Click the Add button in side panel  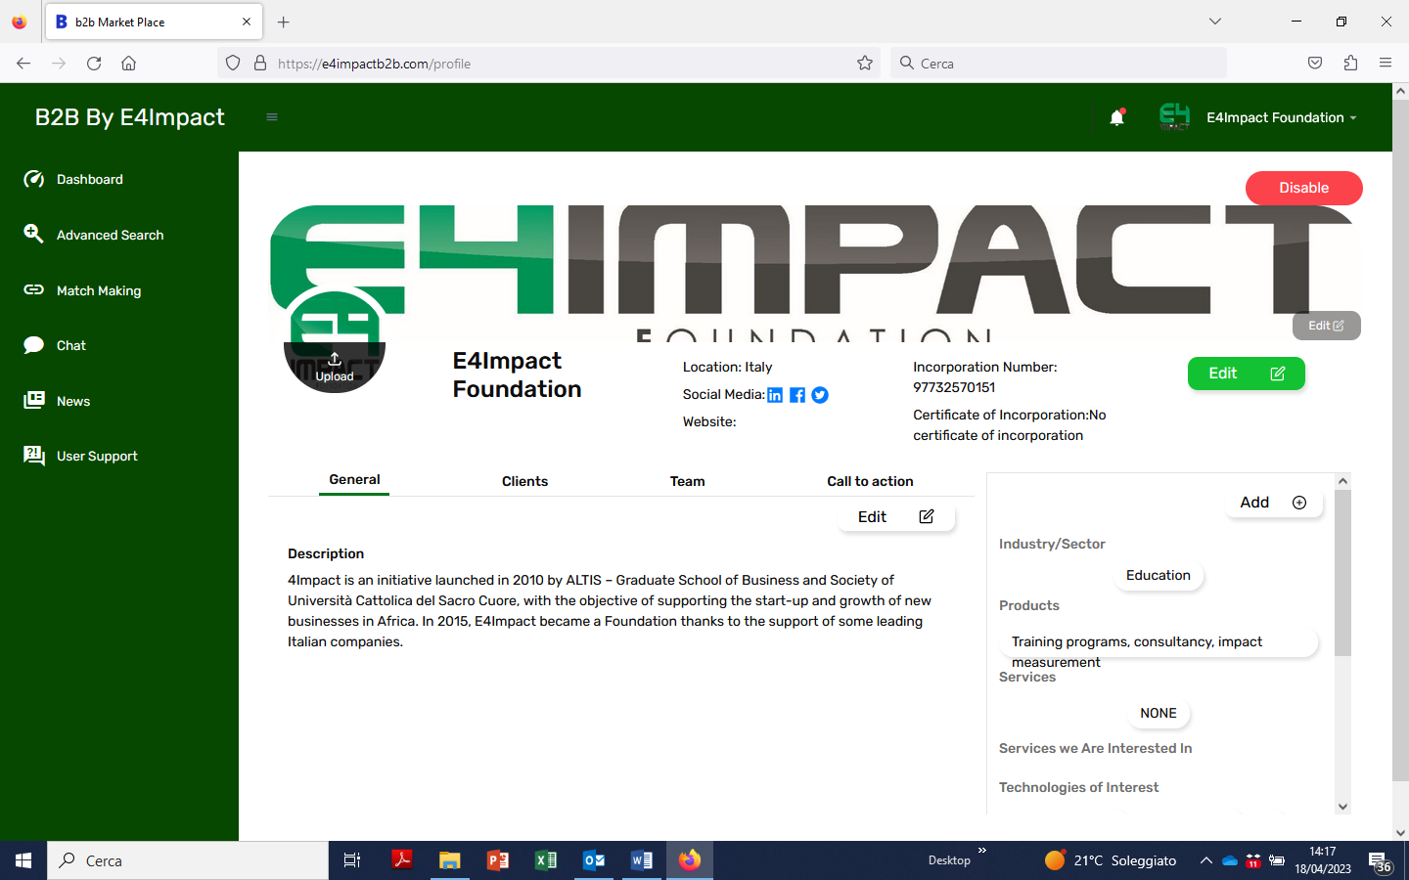coord(1273,503)
